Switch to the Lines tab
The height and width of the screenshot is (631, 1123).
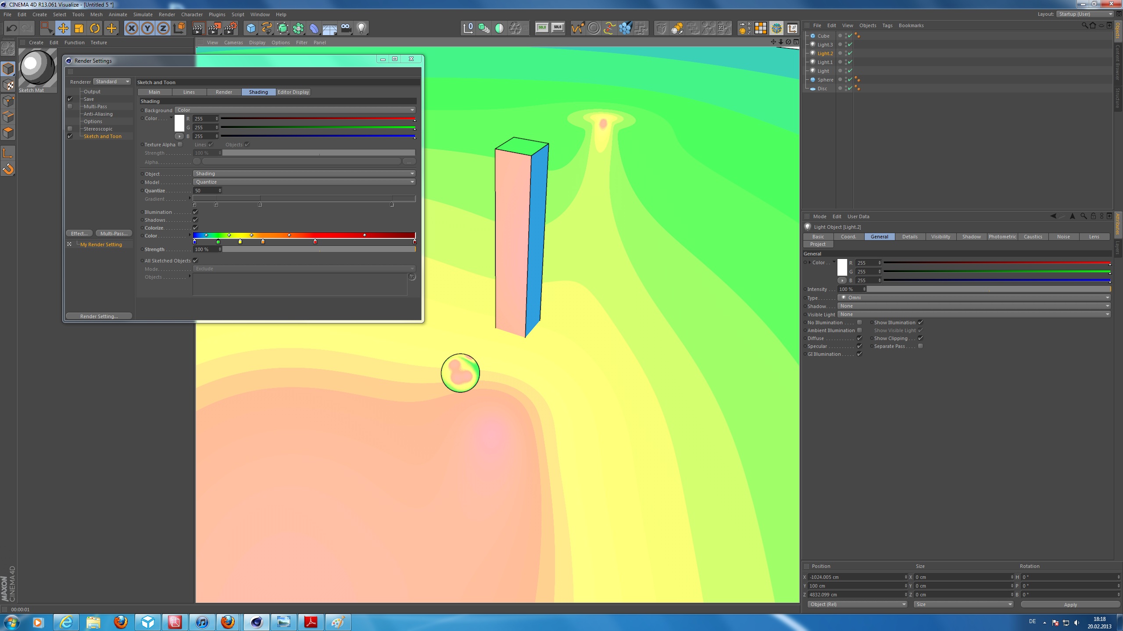point(189,92)
